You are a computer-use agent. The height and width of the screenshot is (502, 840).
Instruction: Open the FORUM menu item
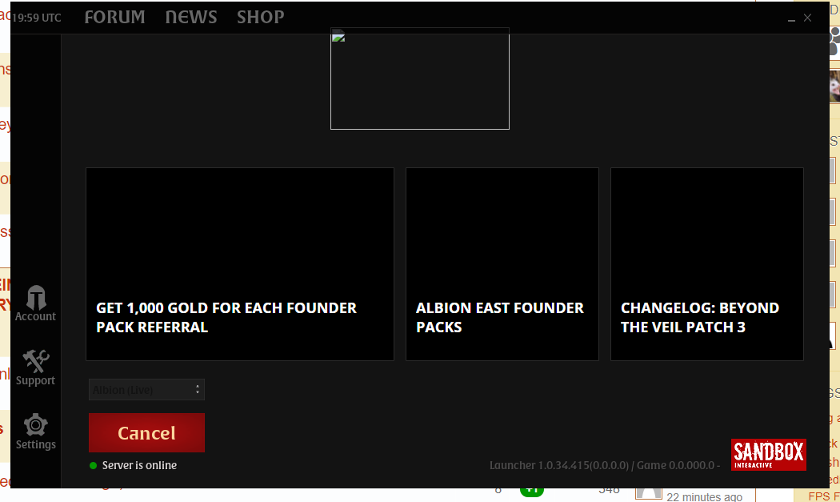point(114,17)
